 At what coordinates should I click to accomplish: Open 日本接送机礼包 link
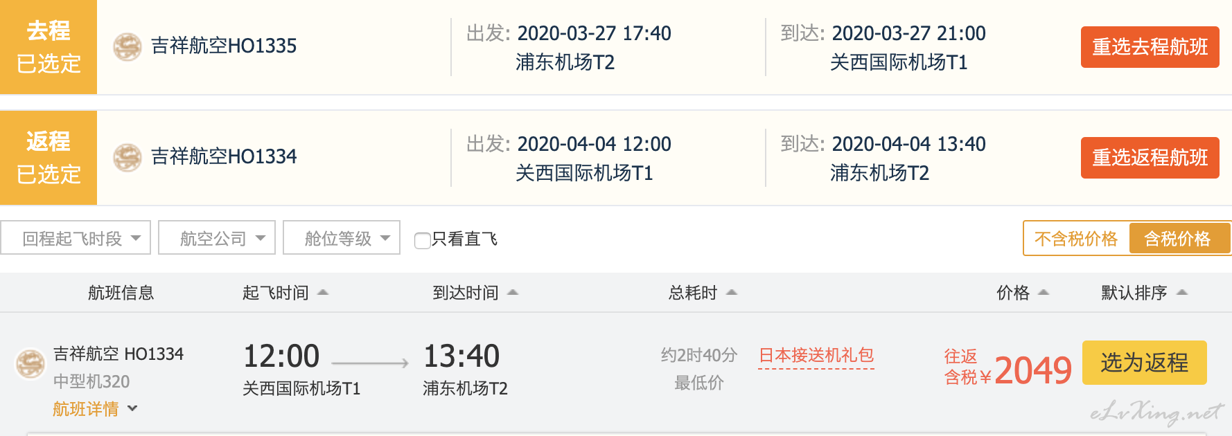click(816, 356)
